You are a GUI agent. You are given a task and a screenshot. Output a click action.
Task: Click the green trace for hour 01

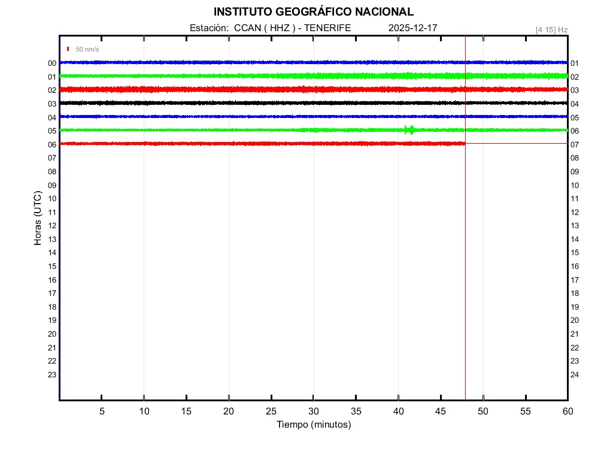coord(239,76)
